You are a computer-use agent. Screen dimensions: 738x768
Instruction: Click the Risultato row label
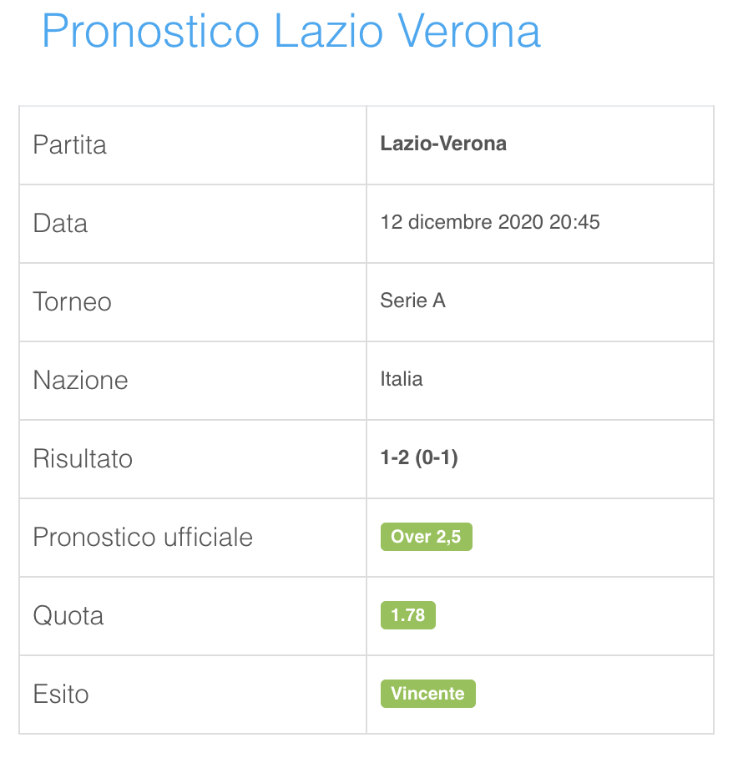coord(83,458)
